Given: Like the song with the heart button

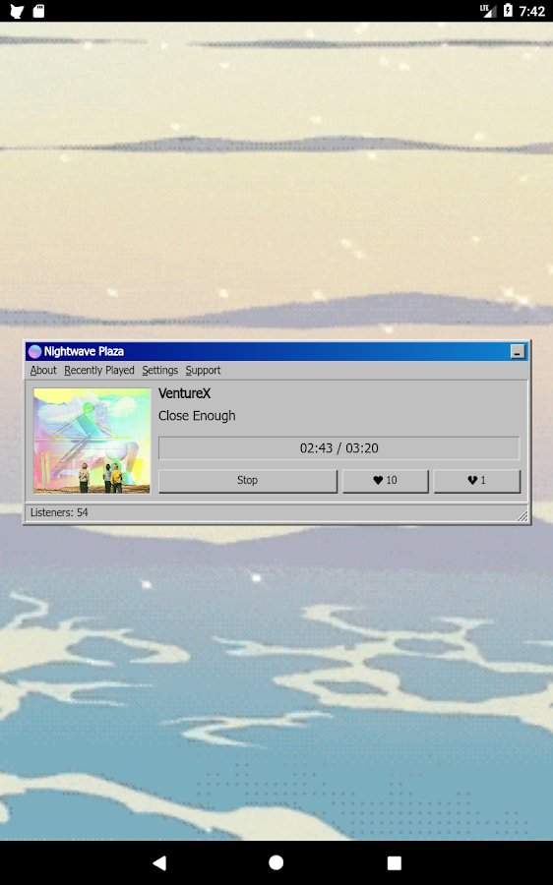Looking at the screenshot, I should coord(386,481).
